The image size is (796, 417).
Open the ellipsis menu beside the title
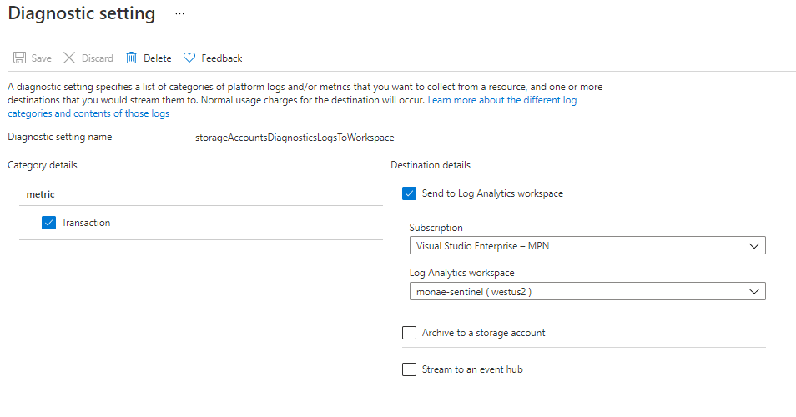(x=179, y=14)
